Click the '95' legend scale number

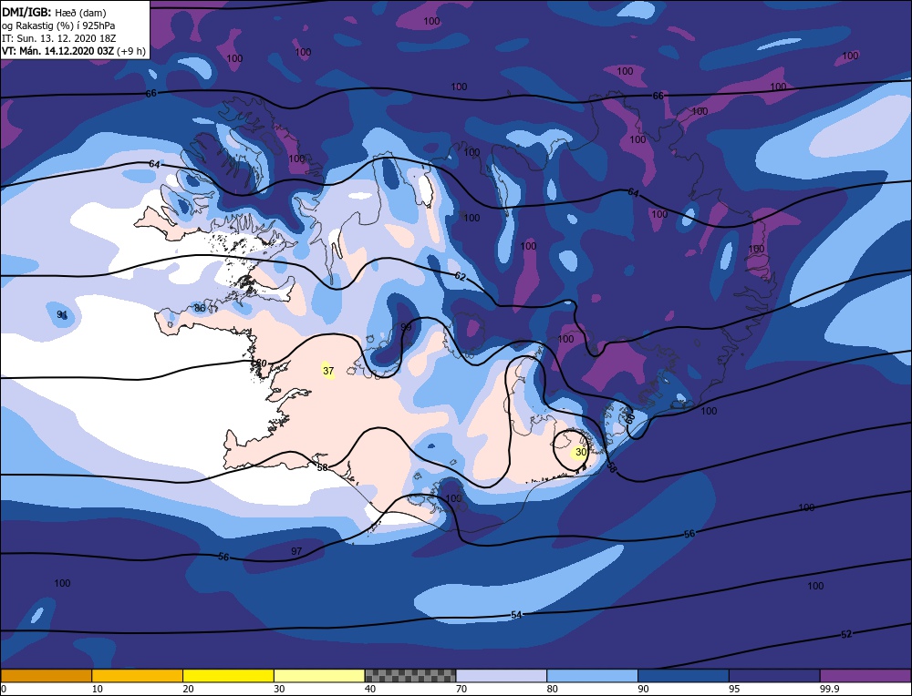tap(734, 689)
